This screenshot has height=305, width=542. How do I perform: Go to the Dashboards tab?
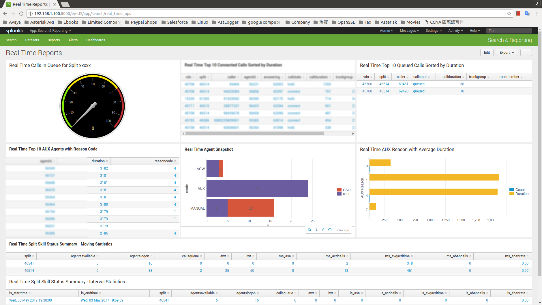pos(95,40)
